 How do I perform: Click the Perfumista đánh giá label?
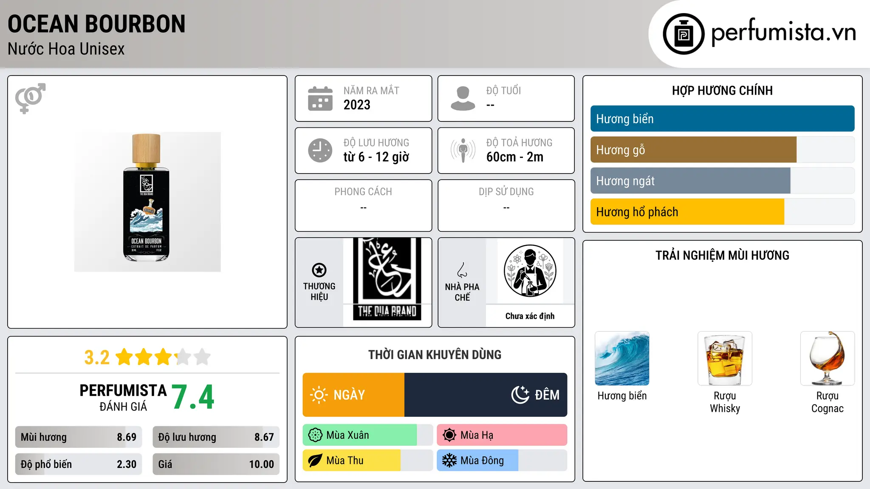123,397
